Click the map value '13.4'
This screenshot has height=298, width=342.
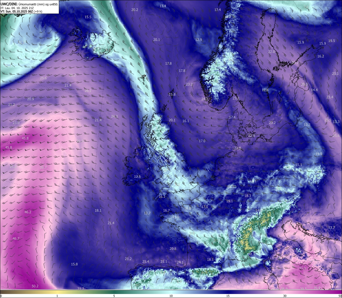pyautogui.click(x=163, y=6)
